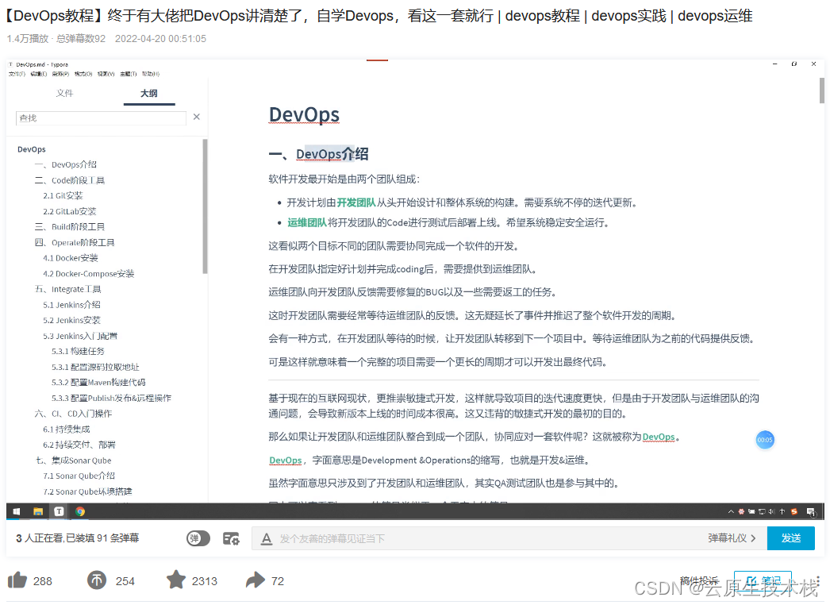Open the 笔记 notes button
The image size is (830, 605).
[763, 581]
